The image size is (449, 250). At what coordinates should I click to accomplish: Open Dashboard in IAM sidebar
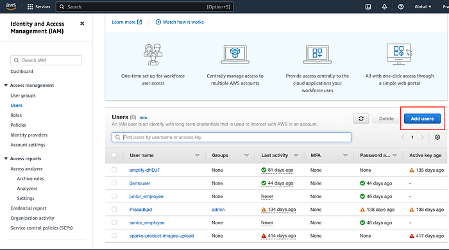(x=22, y=72)
